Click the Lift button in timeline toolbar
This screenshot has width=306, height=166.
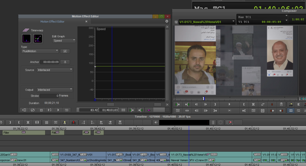65,122
